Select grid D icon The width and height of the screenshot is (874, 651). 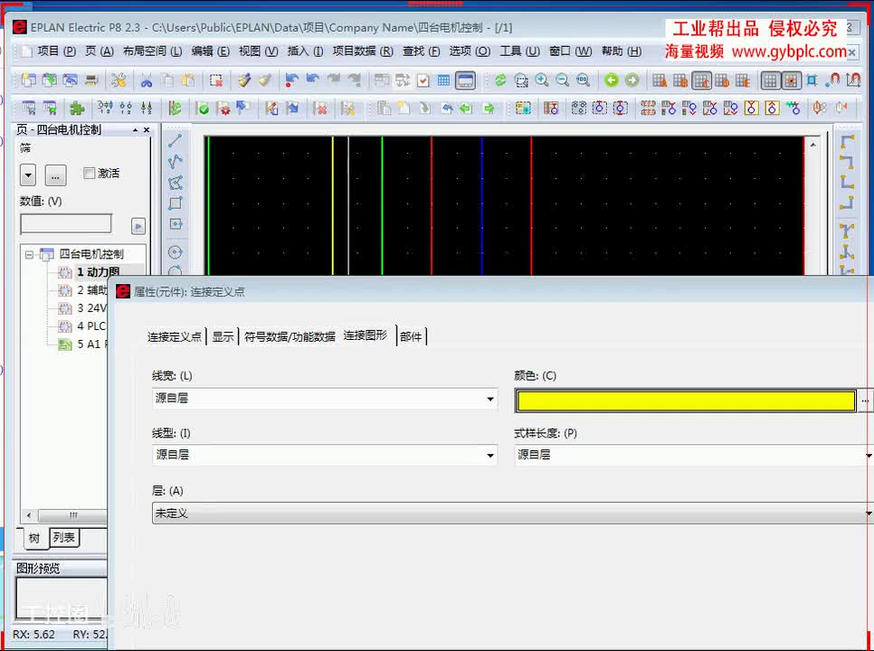(x=722, y=80)
